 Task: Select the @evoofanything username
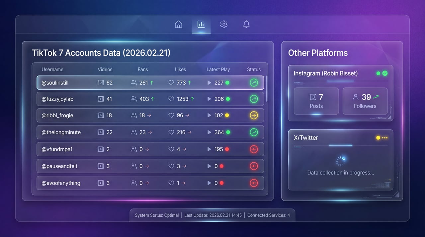tap(61, 183)
